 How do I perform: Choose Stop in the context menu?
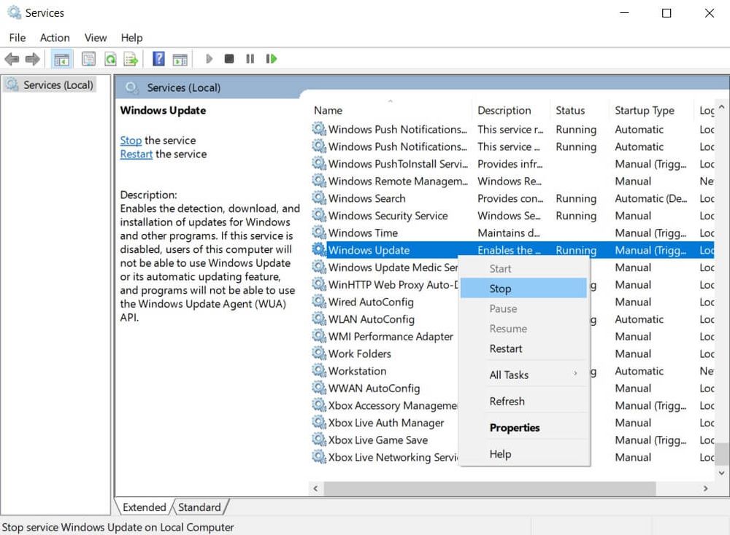(501, 289)
